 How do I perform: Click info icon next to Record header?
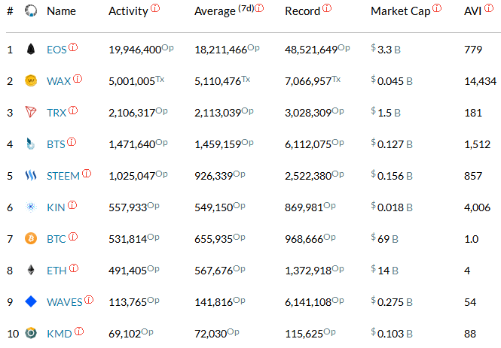tap(327, 8)
